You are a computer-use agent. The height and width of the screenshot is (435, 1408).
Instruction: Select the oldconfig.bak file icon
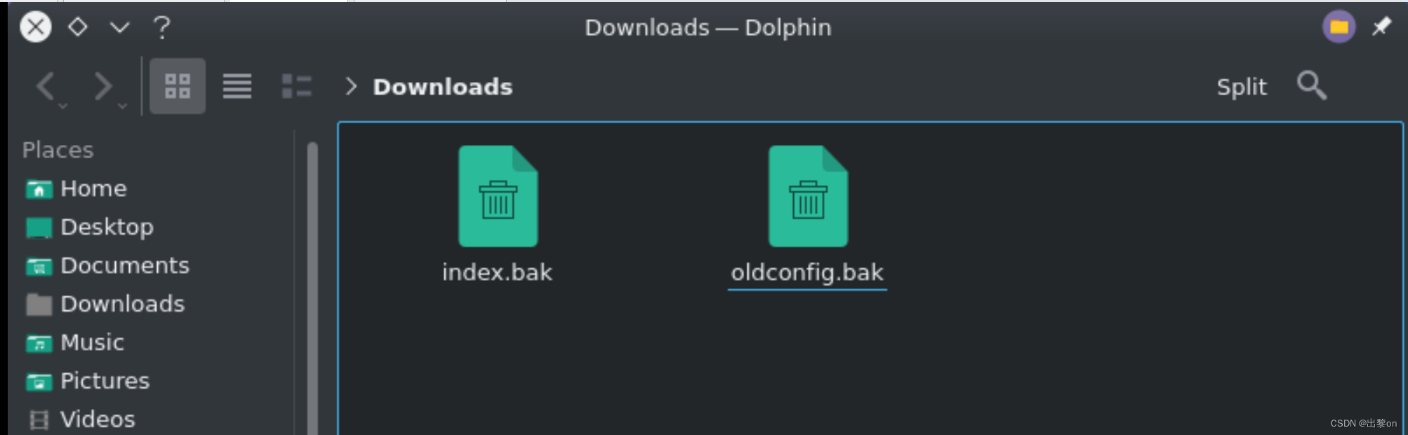(x=808, y=196)
